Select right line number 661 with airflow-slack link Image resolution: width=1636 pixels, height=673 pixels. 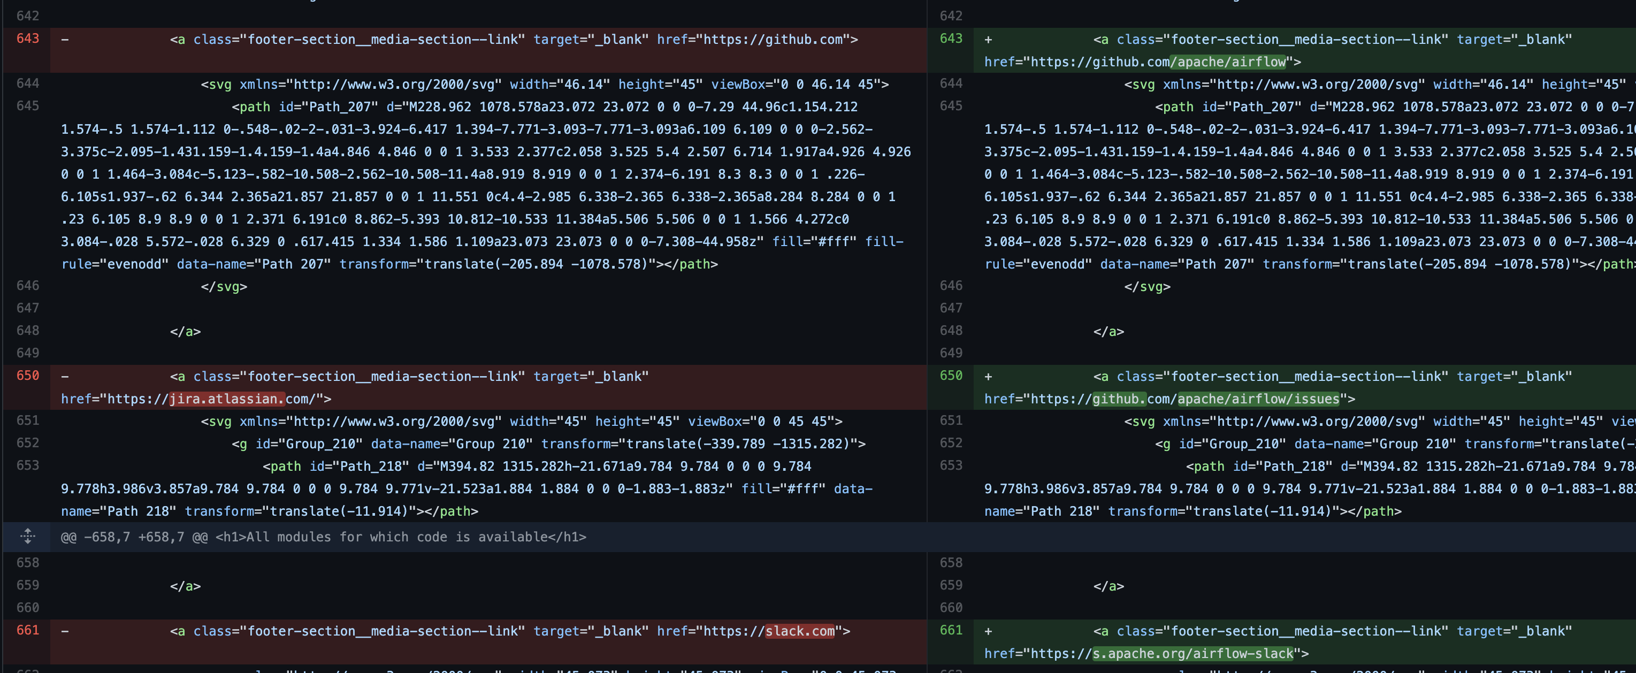(x=951, y=630)
